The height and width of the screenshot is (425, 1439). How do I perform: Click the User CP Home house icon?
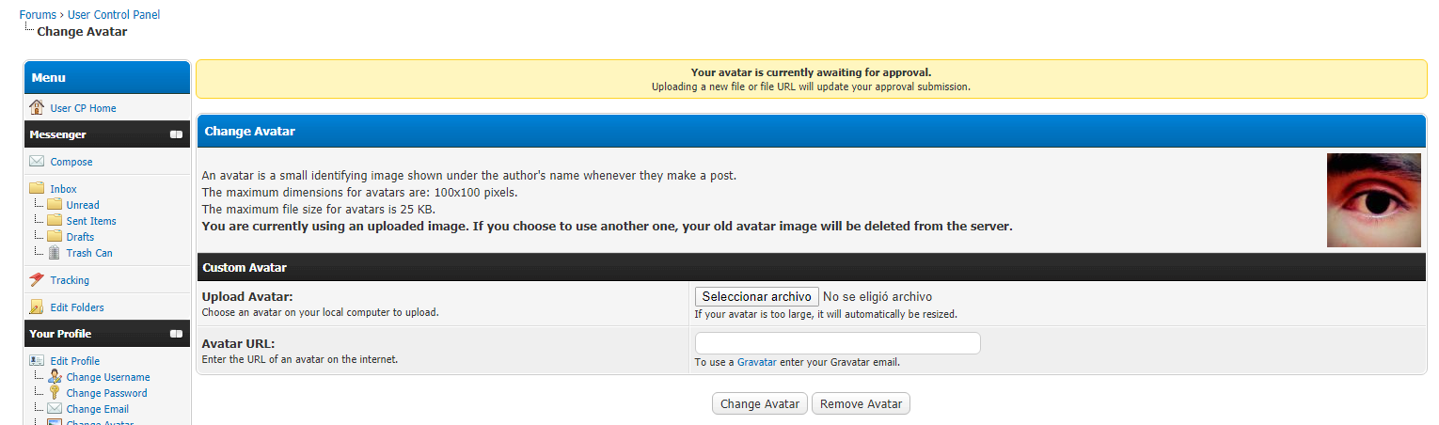coord(37,107)
